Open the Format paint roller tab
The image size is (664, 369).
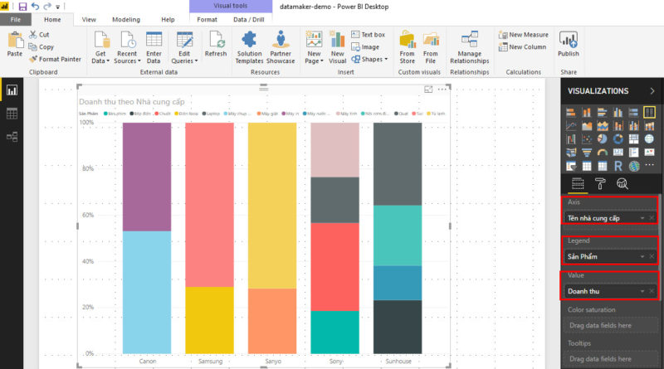point(600,184)
